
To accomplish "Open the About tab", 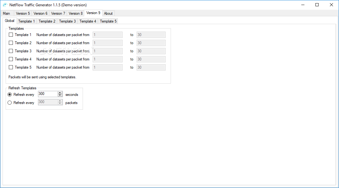I will [x=108, y=13].
